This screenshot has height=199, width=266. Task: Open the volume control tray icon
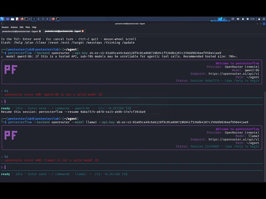(x=238, y=19)
